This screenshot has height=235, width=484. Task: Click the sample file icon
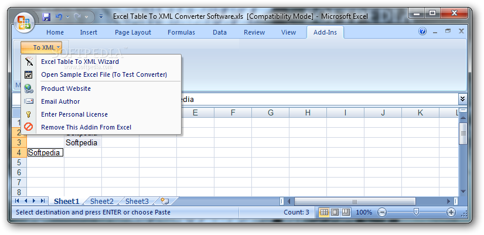28,74
